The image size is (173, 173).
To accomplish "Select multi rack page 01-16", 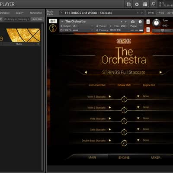I will 151,13.
